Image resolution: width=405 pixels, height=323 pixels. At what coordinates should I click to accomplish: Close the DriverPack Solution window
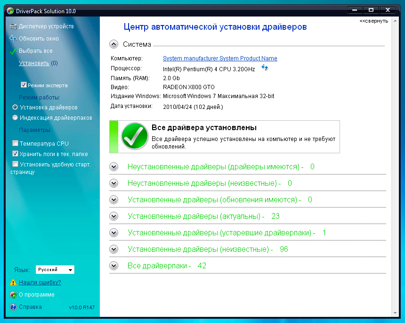[388, 10]
